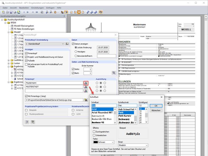The image size is (208, 156).
Task: Open the Einstellungen menu
Action: pos(37,8)
